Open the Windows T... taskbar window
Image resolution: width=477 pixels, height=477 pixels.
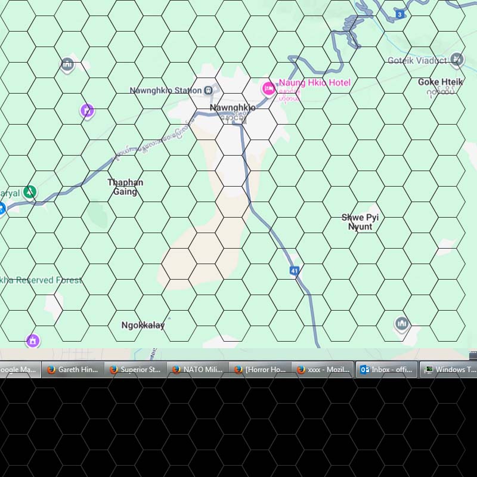coord(448,369)
